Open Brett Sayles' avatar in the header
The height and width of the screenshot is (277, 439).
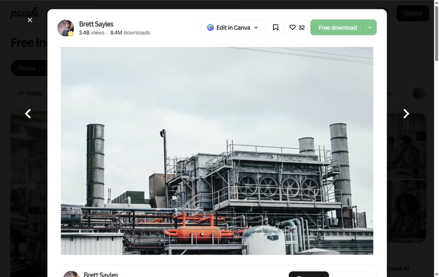click(x=65, y=28)
